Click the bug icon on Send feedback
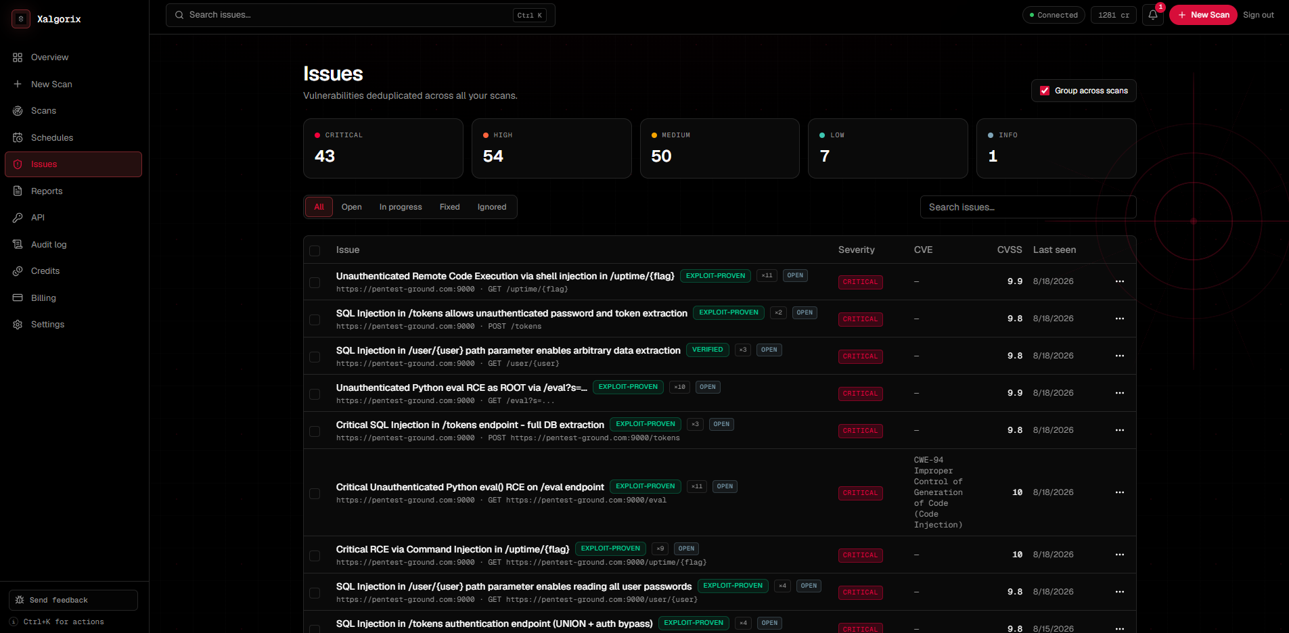 (20, 600)
